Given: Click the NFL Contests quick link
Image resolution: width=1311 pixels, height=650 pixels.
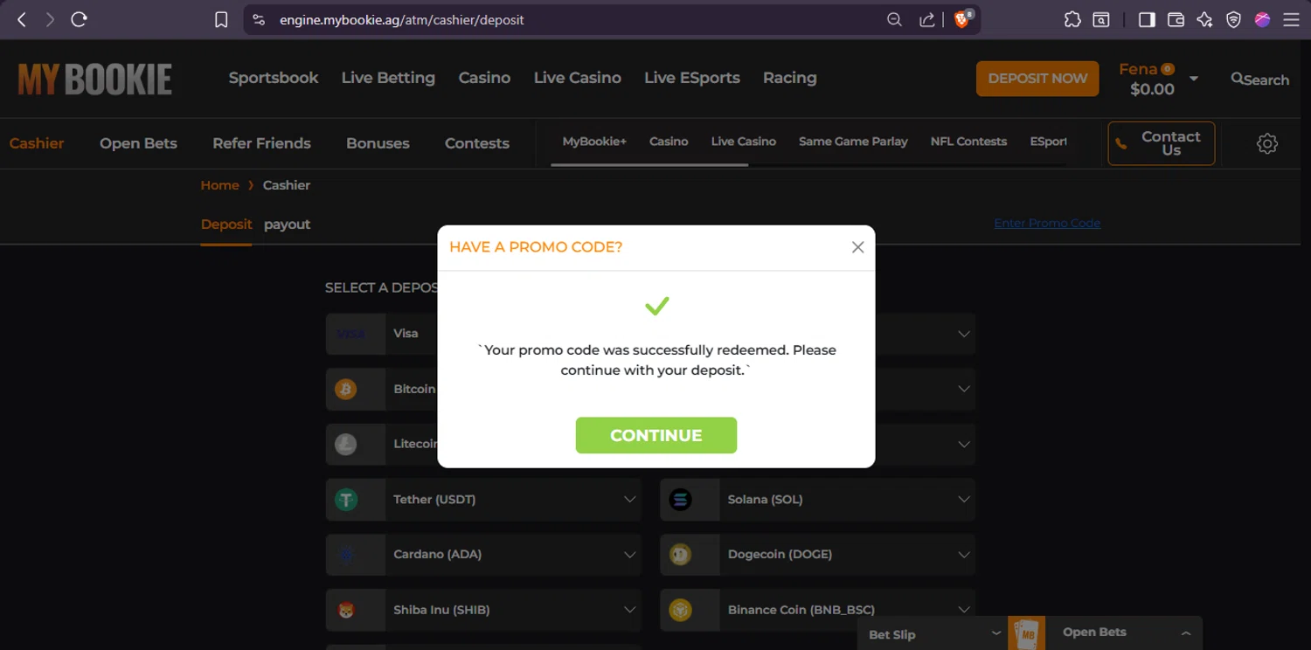Looking at the screenshot, I should click(968, 142).
